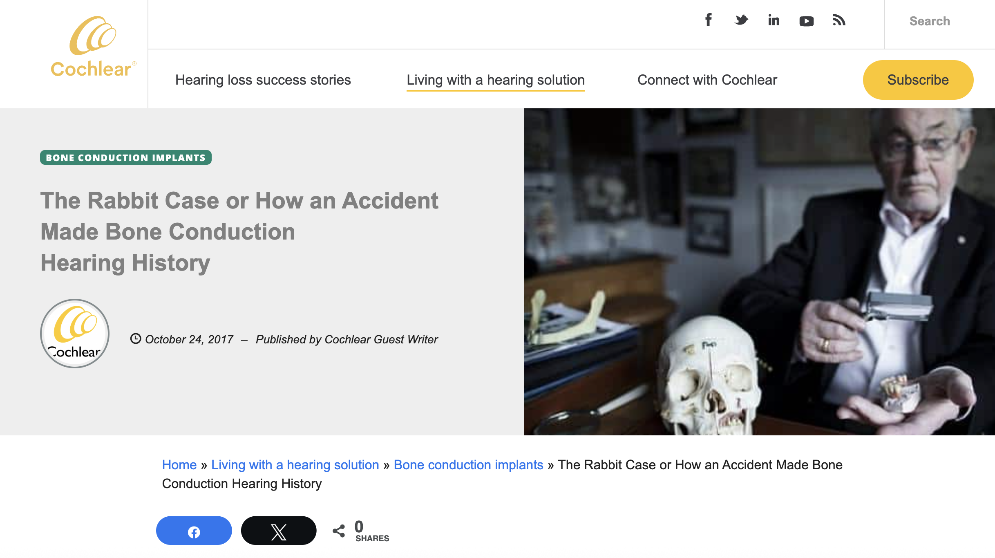
Task: Click the share count icon
Action: tap(339, 531)
